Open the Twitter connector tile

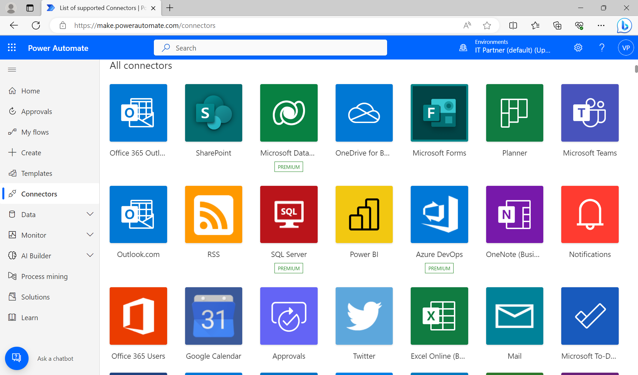tap(364, 316)
